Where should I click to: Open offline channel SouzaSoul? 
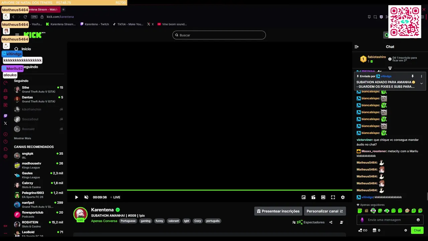point(38,119)
